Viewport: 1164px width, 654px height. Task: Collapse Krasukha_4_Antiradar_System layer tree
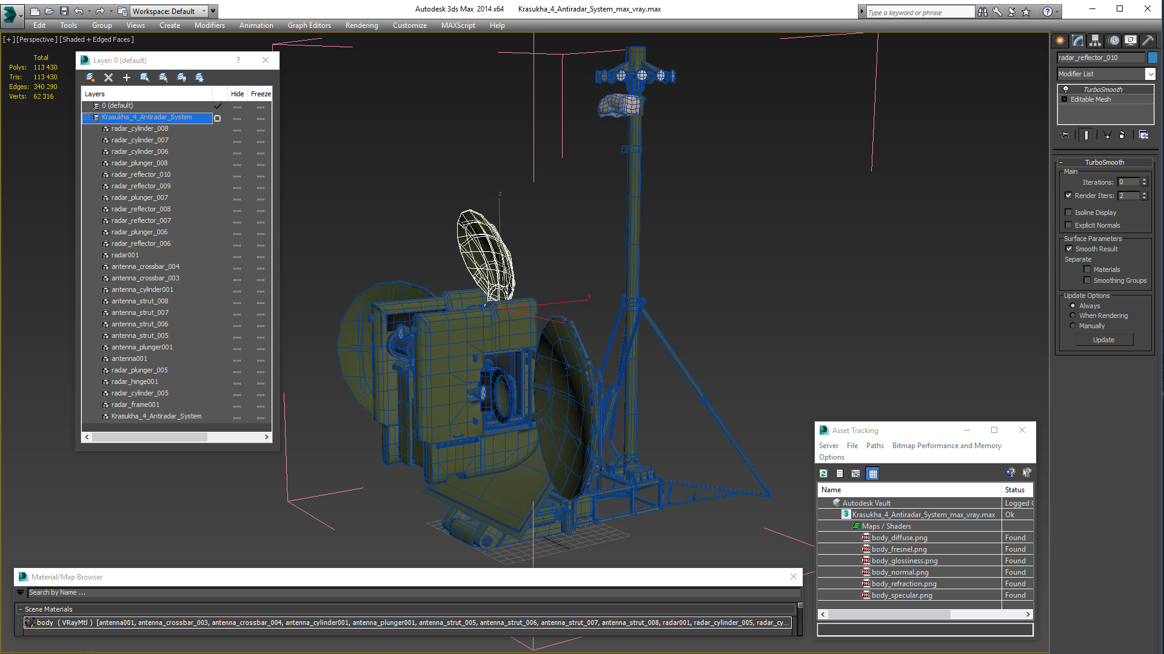[x=87, y=117]
